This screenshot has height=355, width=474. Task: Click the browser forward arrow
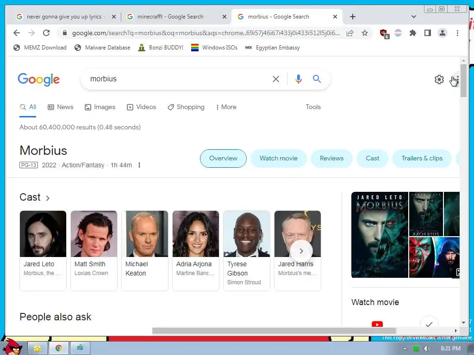[31, 33]
